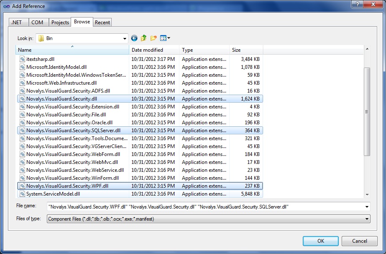
Task: Create a new folder in Bin
Action: 153,38
